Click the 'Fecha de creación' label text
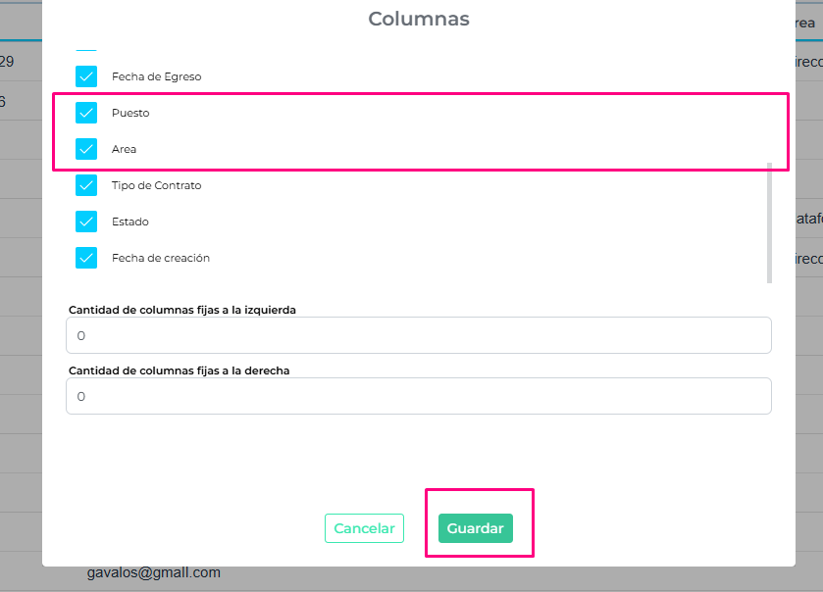This screenshot has height=592, width=823. [x=161, y=259]
